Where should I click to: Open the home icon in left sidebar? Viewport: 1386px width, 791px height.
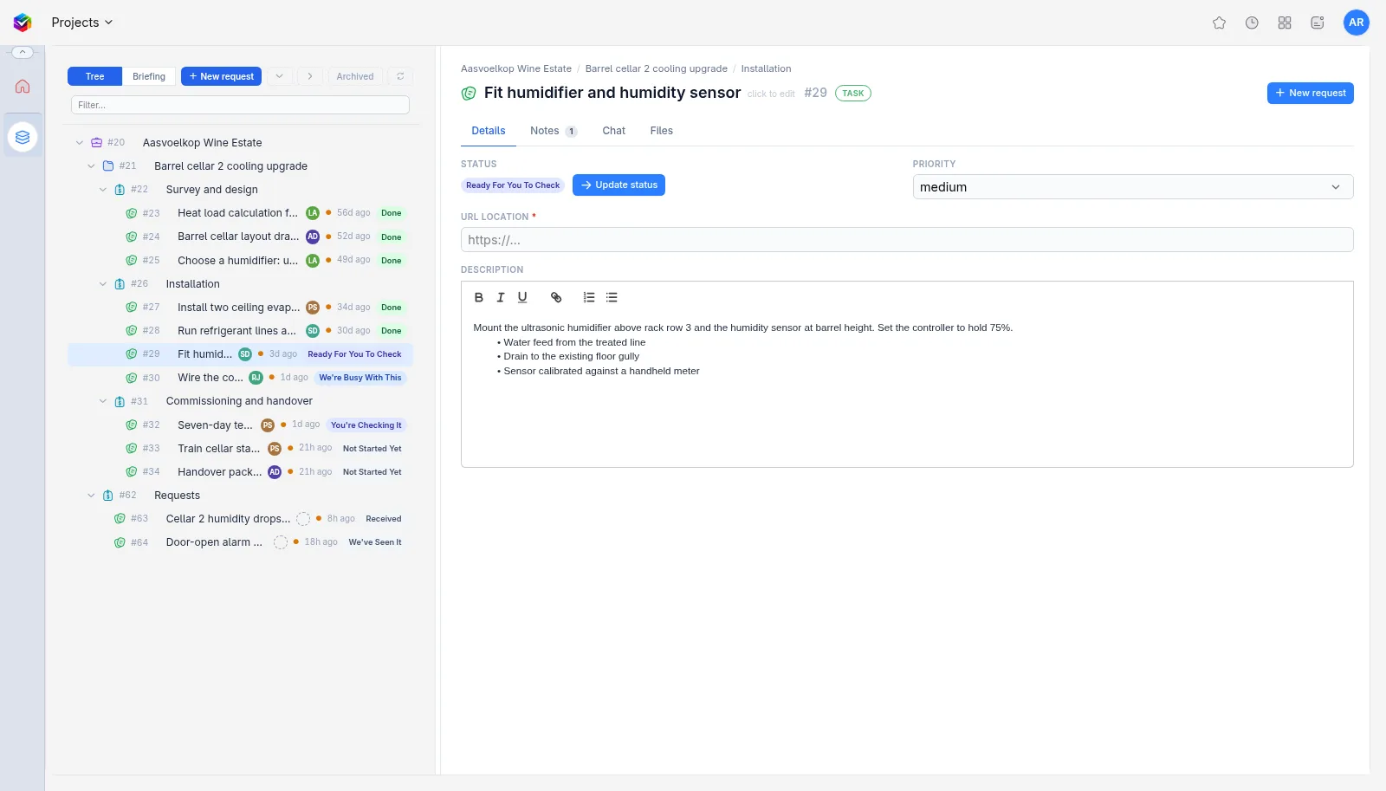point(23,86)
